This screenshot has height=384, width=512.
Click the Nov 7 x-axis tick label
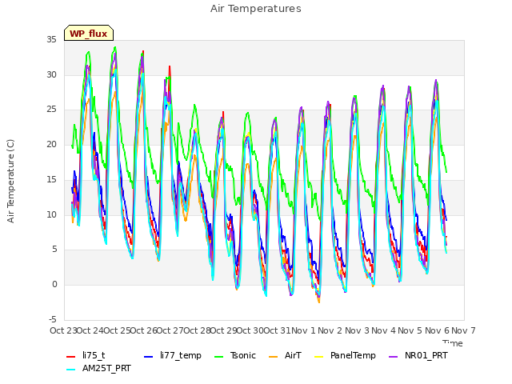[x=464, y=330]
